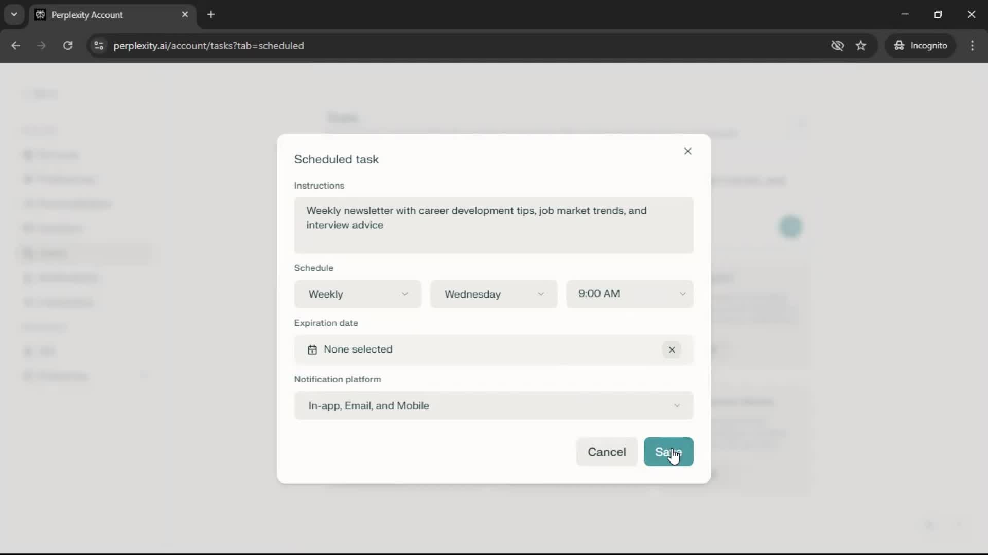Click the Incognito indicator
The image size is (988, 555).
tap(921, 46)
